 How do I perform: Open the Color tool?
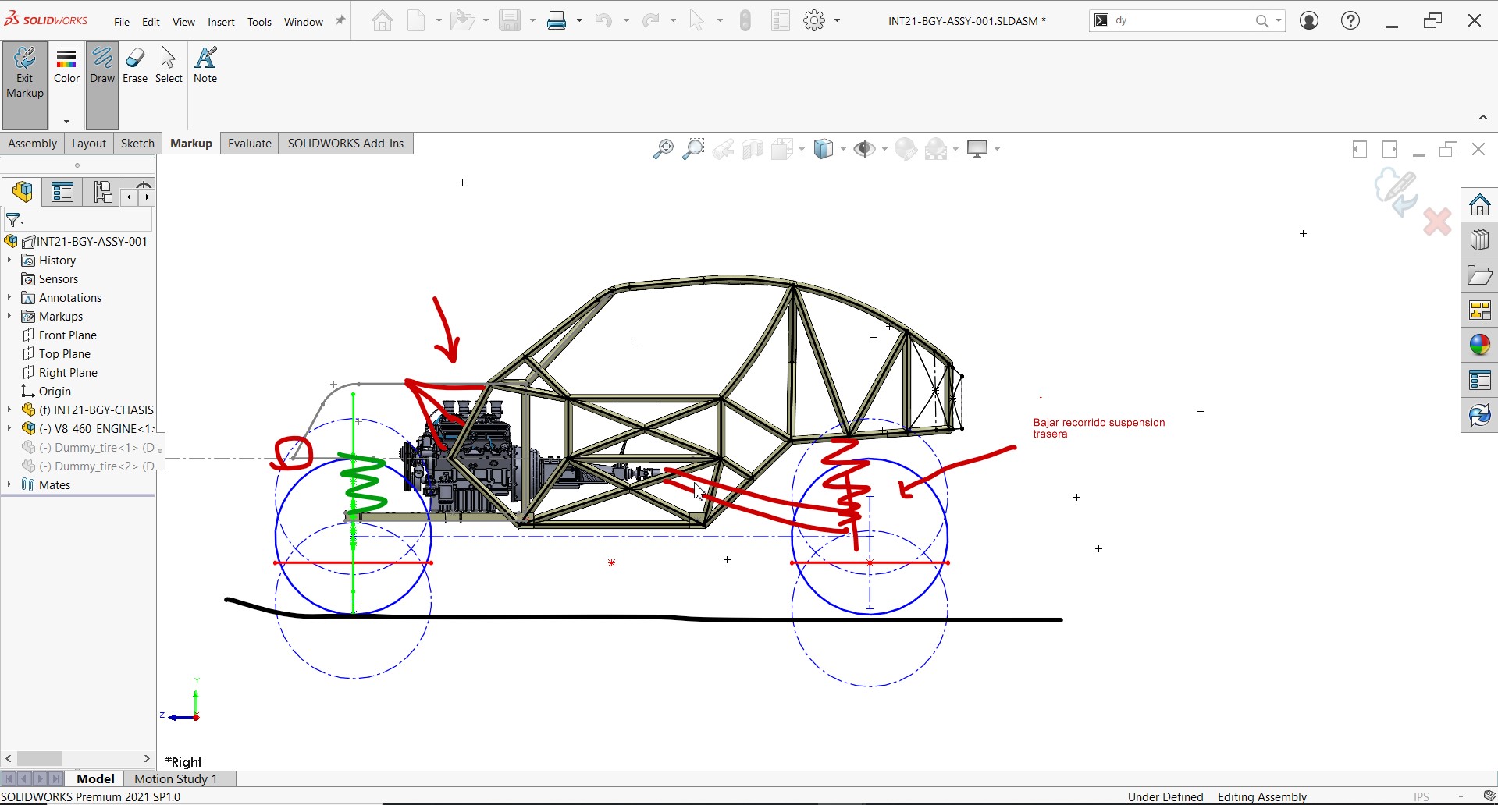click(66, 66)
